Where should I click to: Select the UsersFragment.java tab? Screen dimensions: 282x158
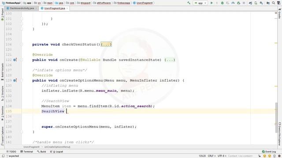55,8
